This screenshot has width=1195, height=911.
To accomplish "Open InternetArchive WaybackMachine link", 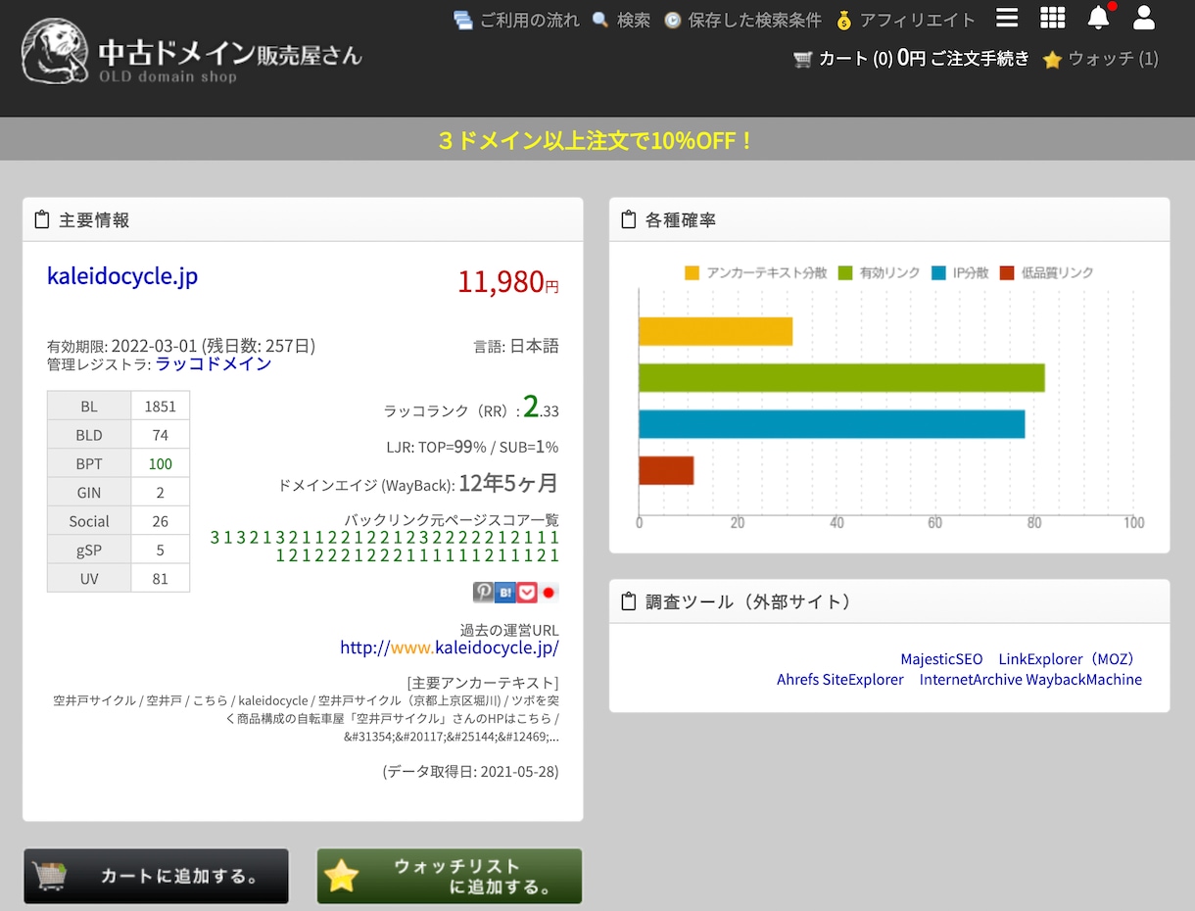I will coord(1030,679).
